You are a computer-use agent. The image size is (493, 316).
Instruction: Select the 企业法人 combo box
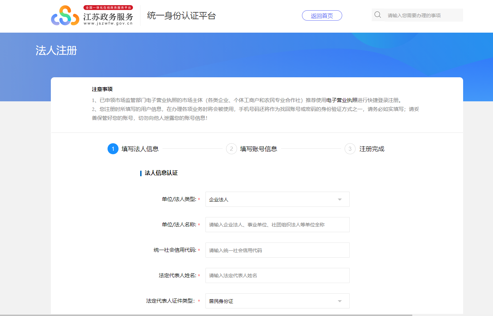coord(271,200)
